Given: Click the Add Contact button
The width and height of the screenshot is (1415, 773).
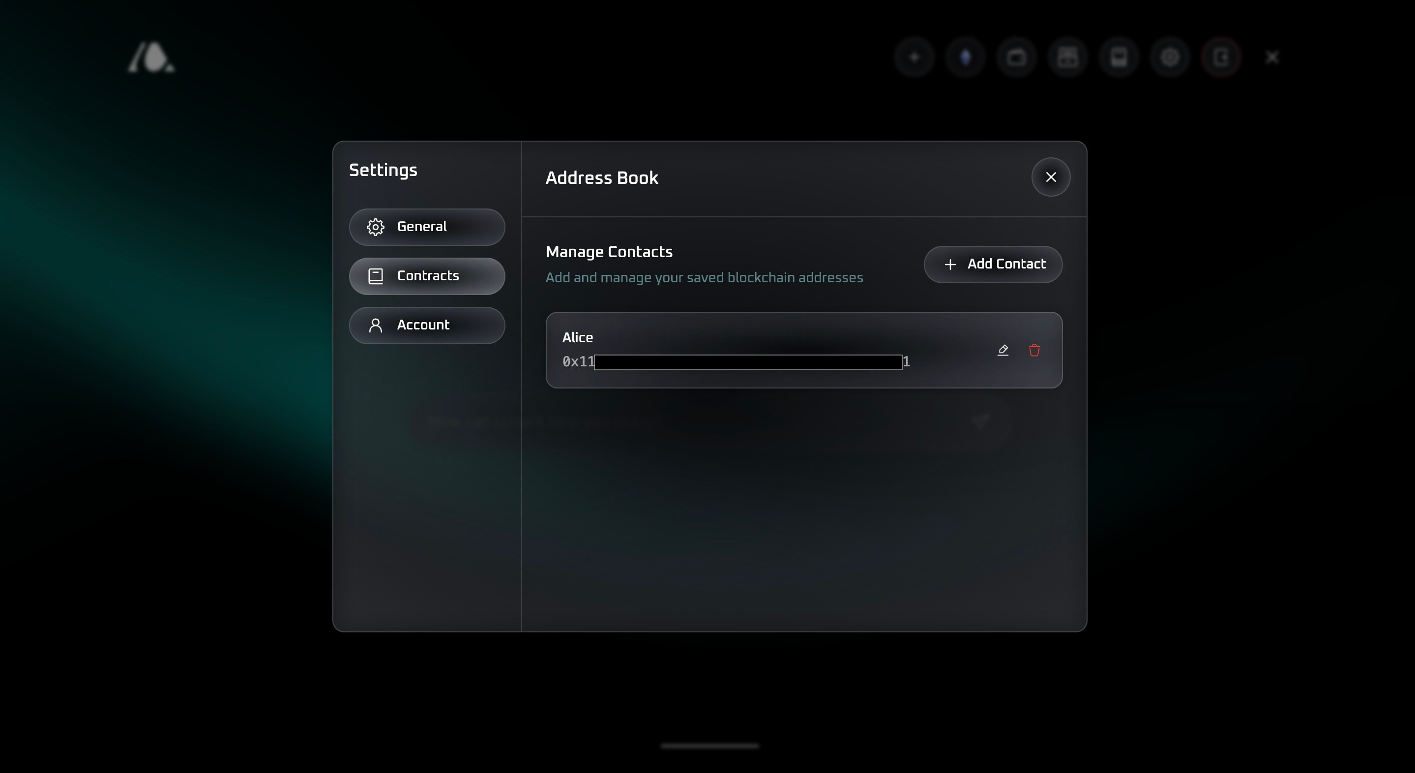Looking at the screenshot, I should [x=993, y=264].
